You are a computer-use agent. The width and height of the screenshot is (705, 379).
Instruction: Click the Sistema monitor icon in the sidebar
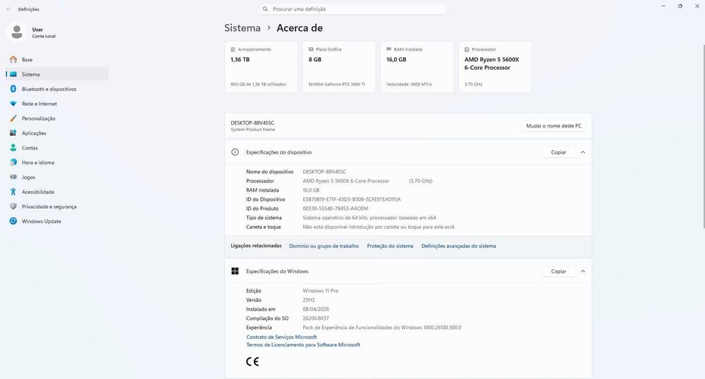13,74
